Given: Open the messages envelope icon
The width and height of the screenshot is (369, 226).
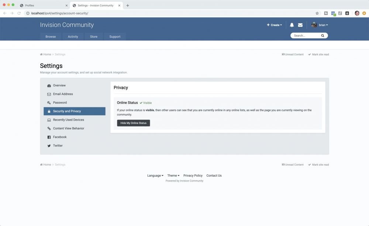Looking at the screenshot, I should pos(300,25).
